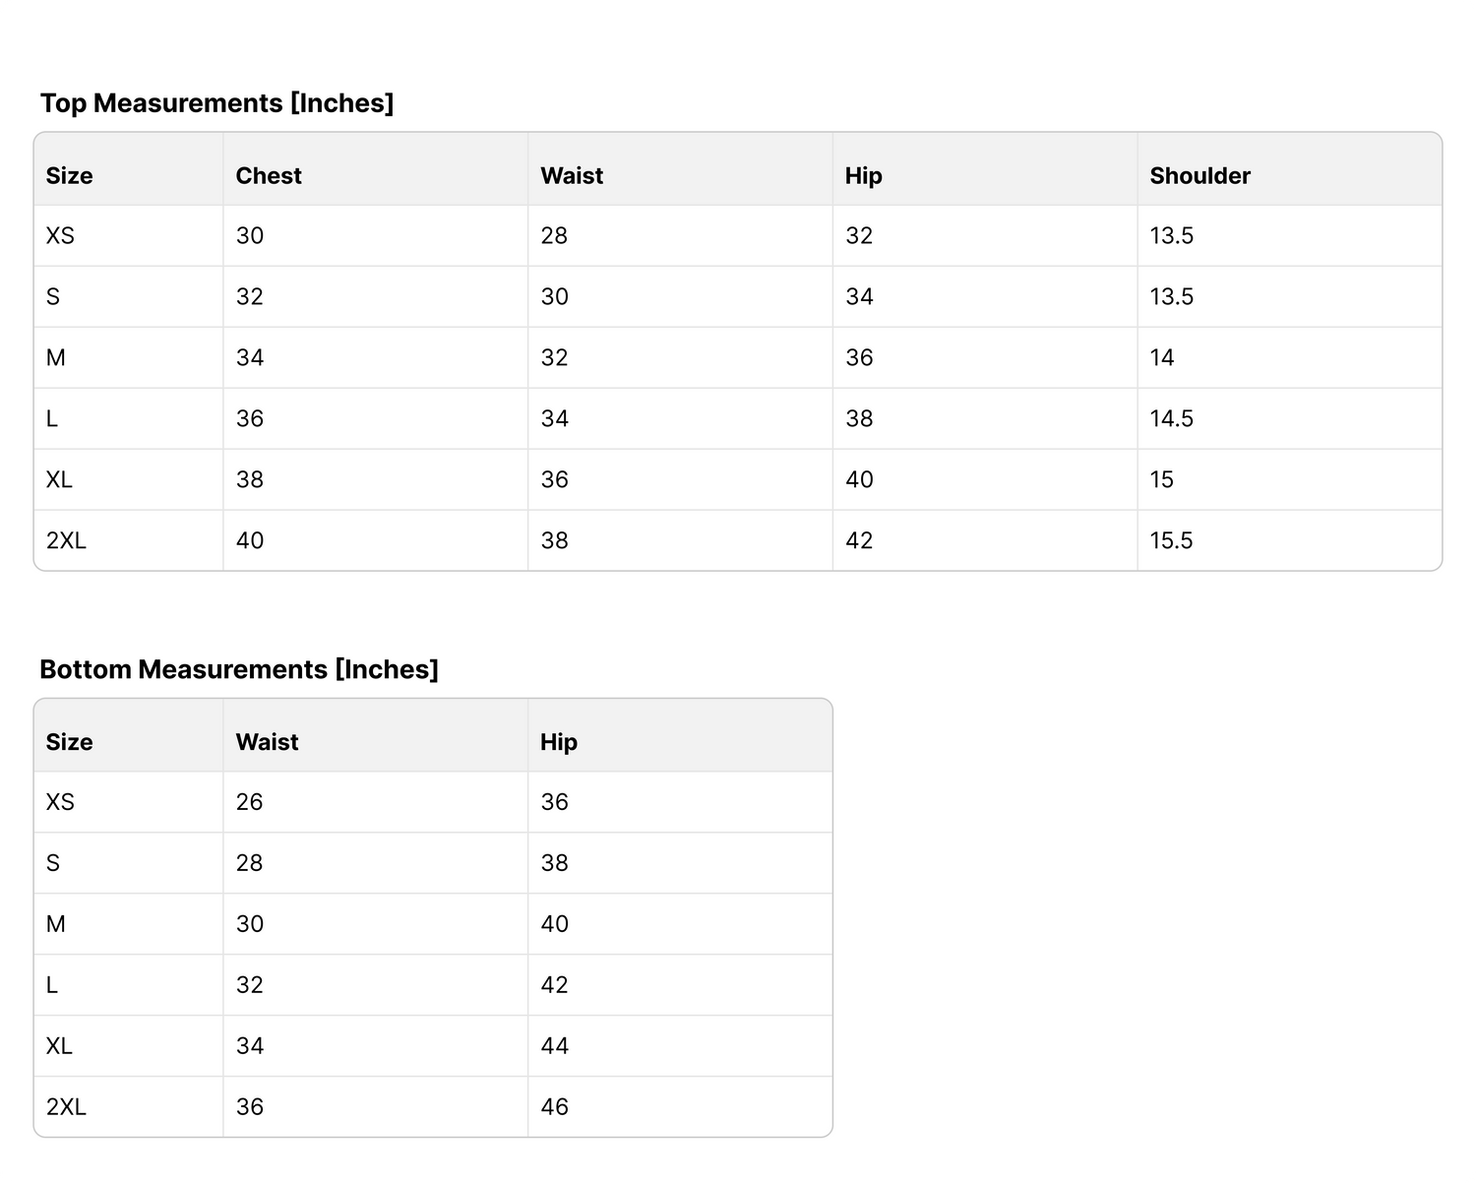Select the XL row label in bottom table
1476x1183 pixels.
pos(59,1046)
